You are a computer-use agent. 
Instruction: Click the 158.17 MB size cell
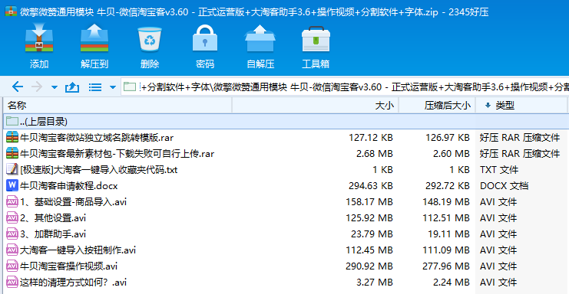point(369,202)
